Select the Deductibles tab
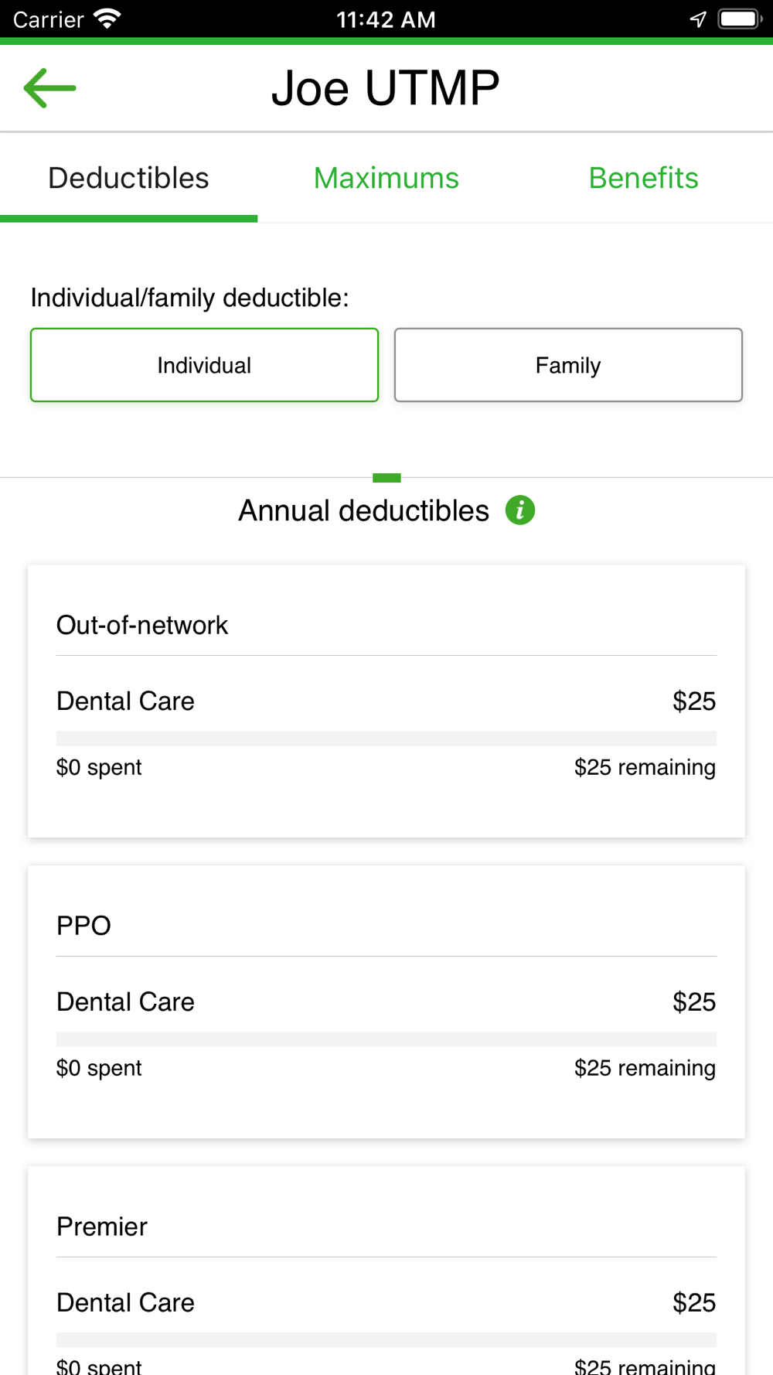 [x=128, y=178]
